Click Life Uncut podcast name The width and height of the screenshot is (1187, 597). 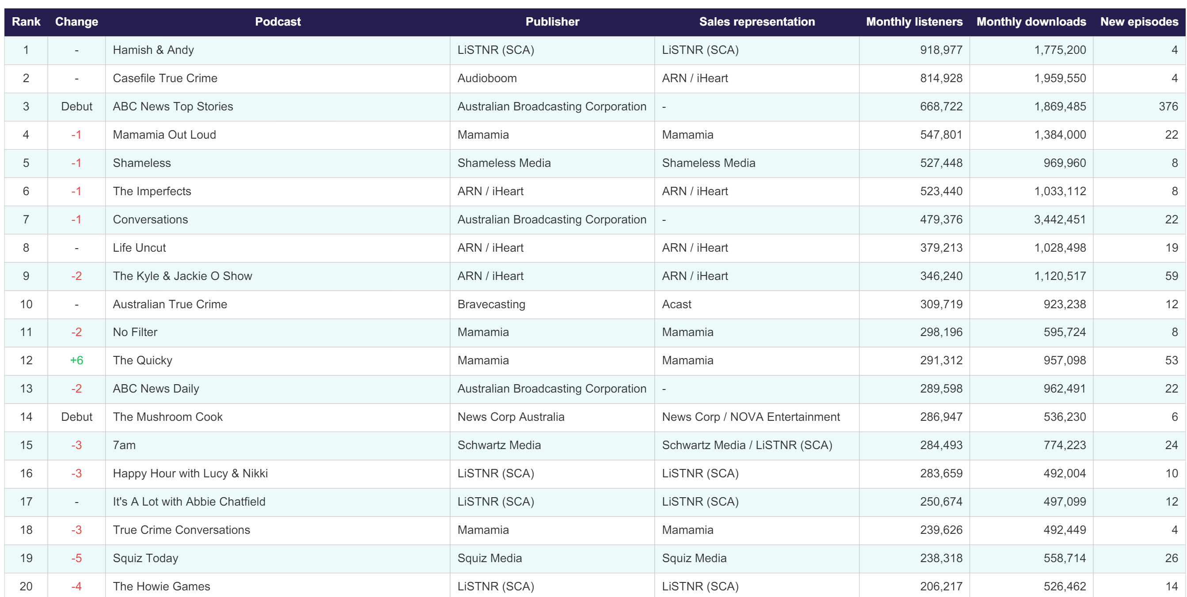click(x=139, y=247)
